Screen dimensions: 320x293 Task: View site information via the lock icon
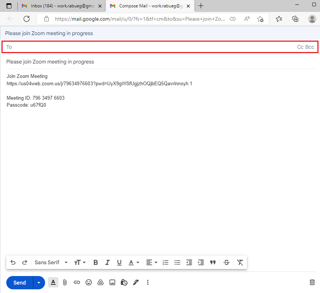(x=47, y=19)
